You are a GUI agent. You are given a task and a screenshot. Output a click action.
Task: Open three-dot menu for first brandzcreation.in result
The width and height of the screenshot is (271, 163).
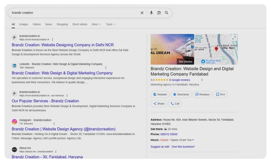click(x=53, y=40)
